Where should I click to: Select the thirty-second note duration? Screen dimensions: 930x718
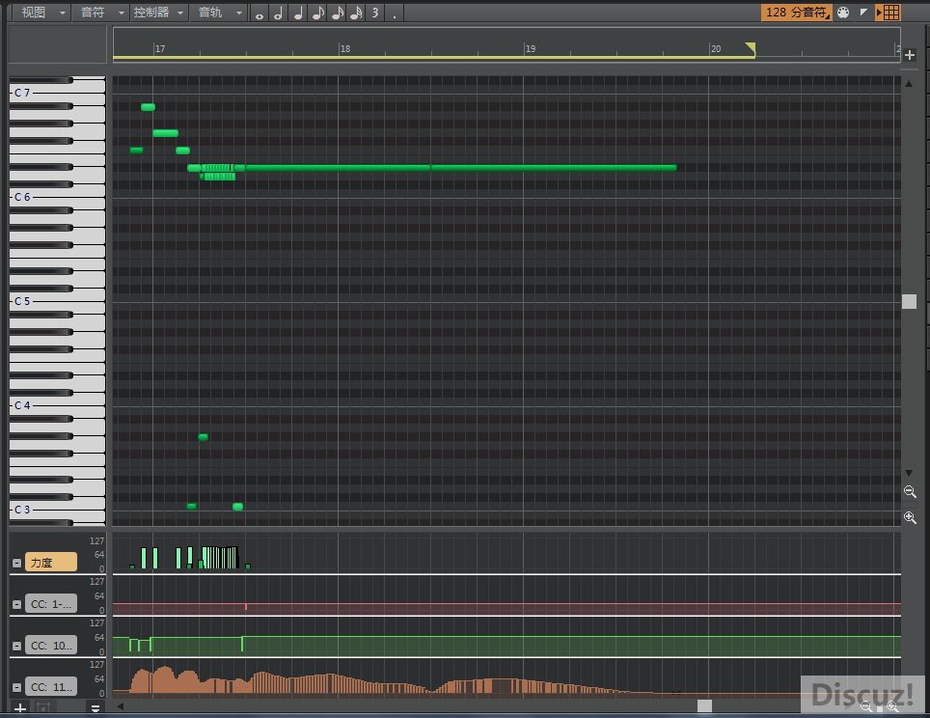click(356, 14)
